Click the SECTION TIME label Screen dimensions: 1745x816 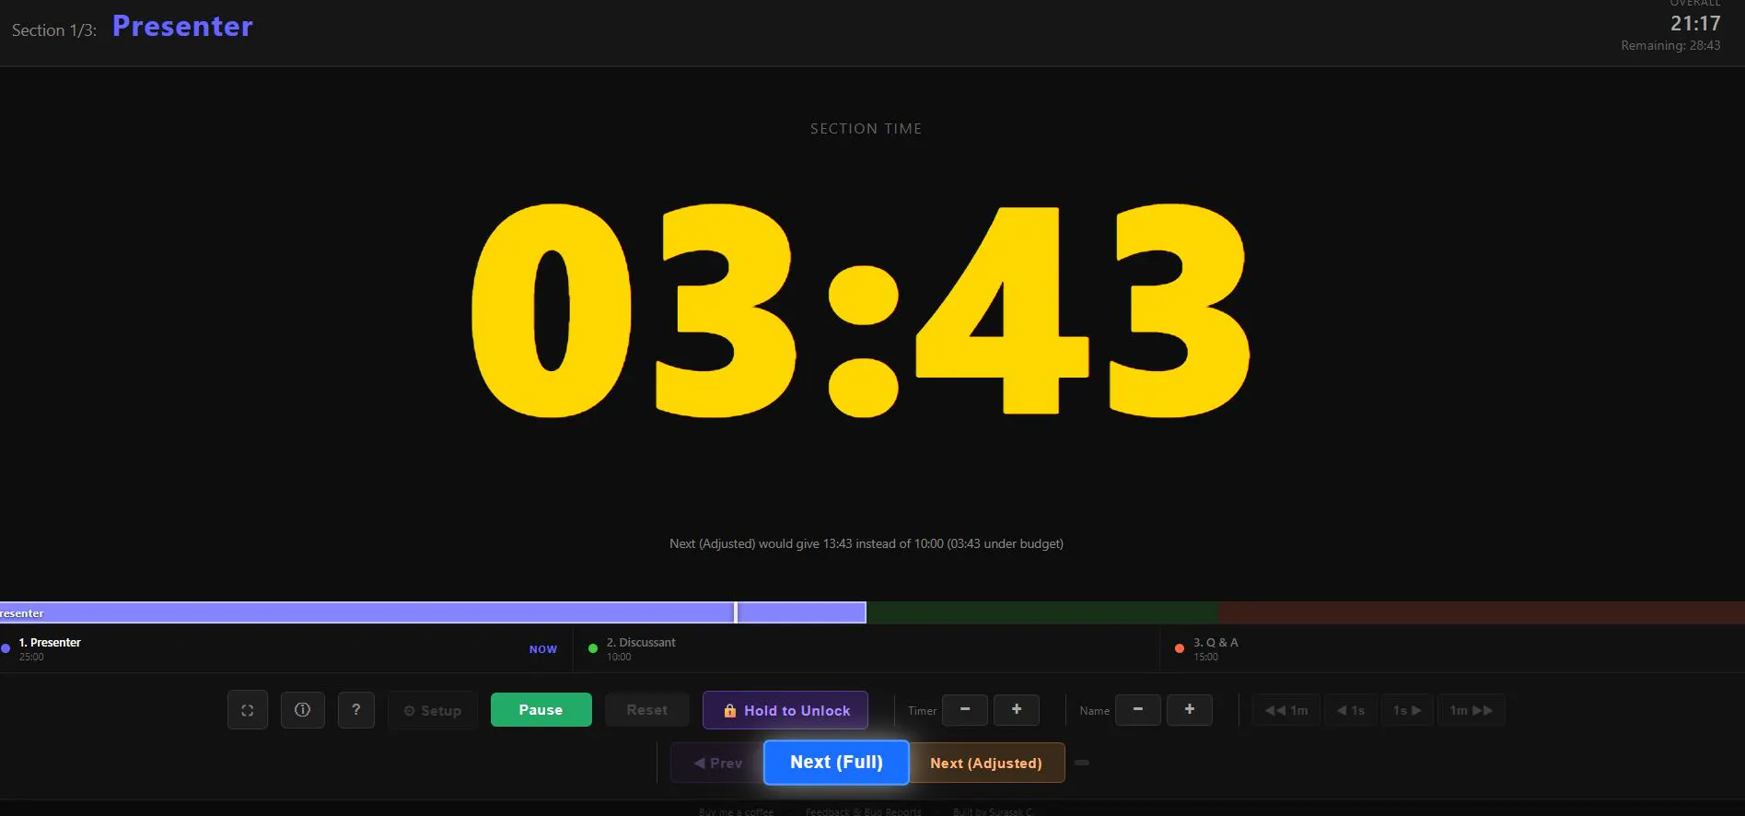866,129
